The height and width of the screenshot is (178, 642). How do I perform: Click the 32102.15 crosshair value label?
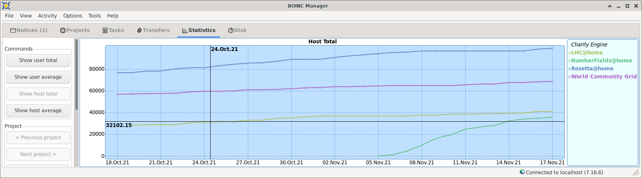coord(119,125)
